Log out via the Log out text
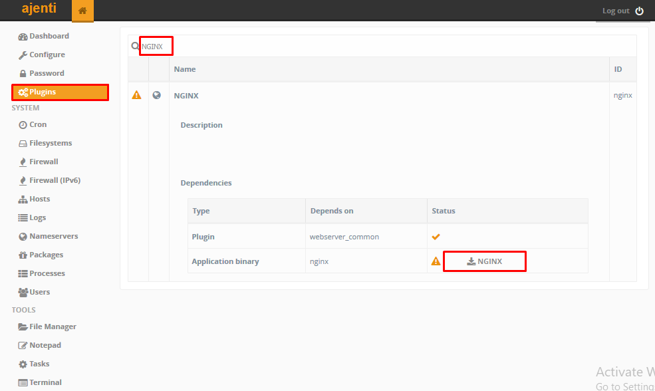Screen dimensions: 655x391 [x=616, y=11]
